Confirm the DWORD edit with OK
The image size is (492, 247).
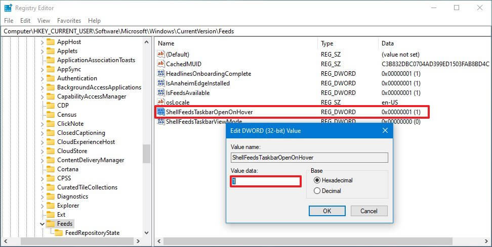tap(327, 211)
